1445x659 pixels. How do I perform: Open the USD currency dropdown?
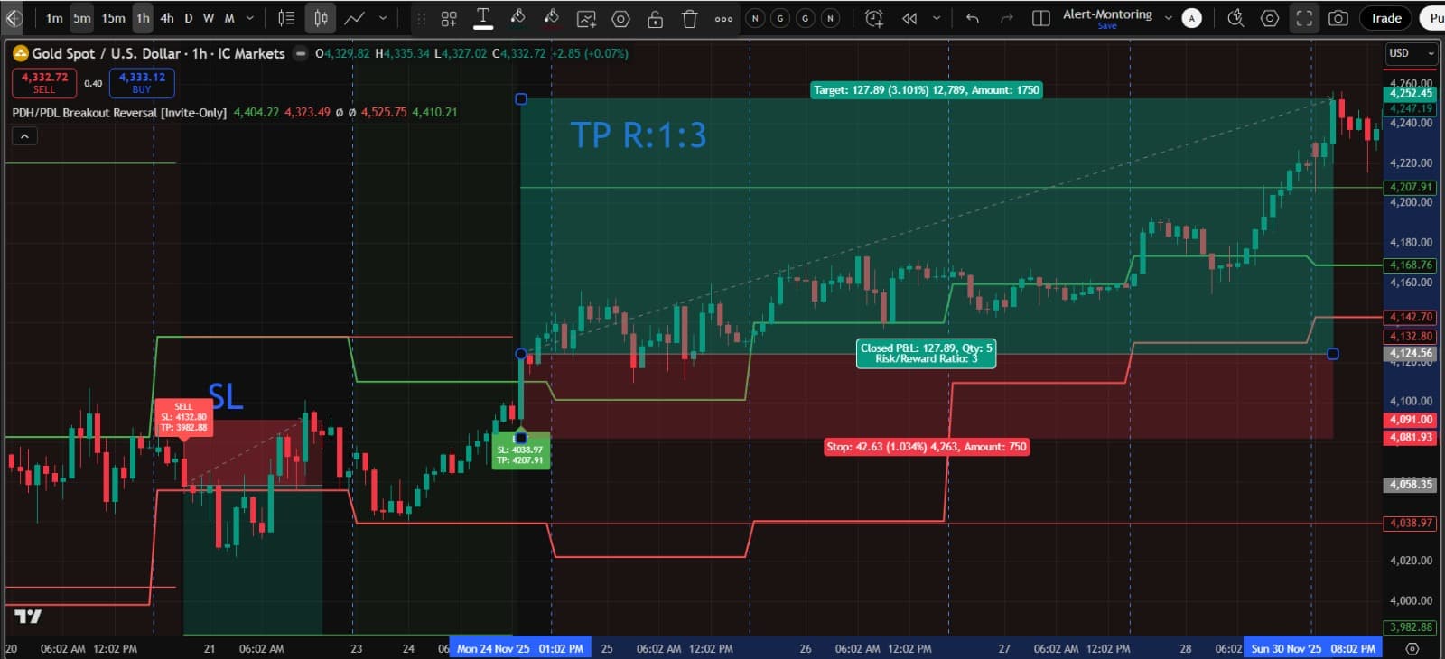1412,53
